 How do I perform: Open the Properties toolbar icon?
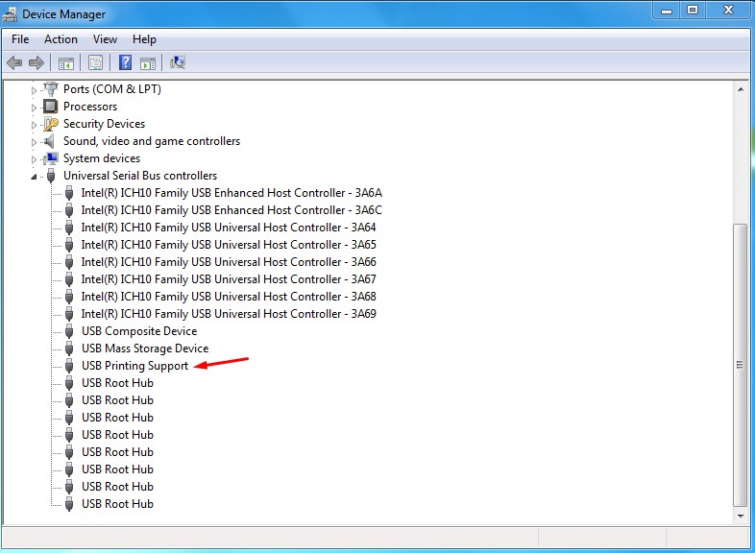pyautogui.click(x=95, y=62)
